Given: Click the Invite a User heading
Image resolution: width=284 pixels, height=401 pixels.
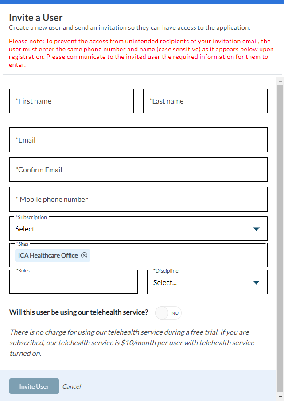Looking at the screenshot, I should 36,18.
